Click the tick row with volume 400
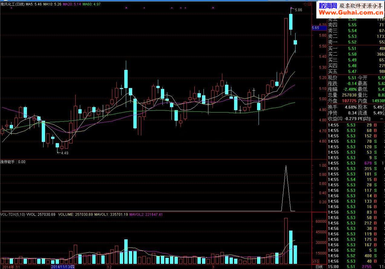 (x=356, y=256)
